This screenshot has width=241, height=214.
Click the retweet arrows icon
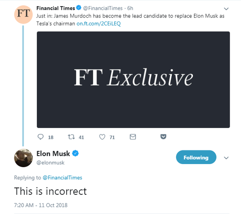71,137
